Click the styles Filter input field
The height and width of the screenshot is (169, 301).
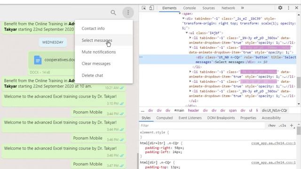tap(203, 125)
